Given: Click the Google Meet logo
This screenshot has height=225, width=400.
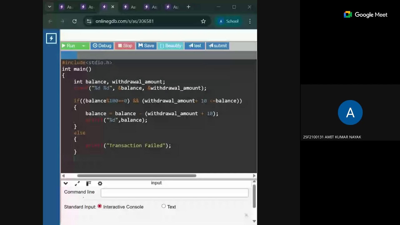Looking at the screenshot, I should (366, 15).
